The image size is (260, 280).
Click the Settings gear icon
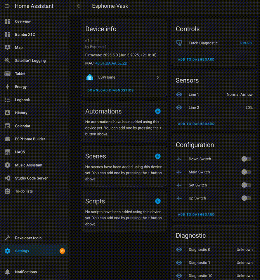point(7,251)
